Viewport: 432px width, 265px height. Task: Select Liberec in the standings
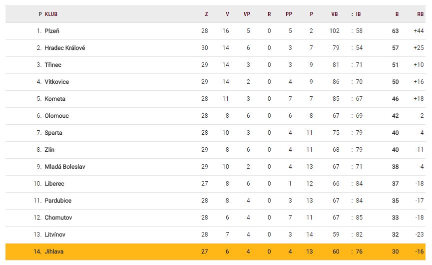coord(54,184)
